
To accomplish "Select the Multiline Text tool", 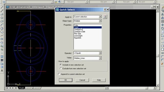I will click(x=2, y=71).
